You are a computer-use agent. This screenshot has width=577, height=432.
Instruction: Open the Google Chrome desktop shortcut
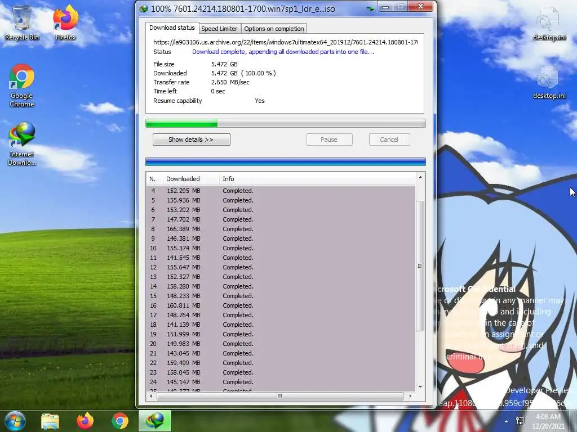click(x=22, y=85)
